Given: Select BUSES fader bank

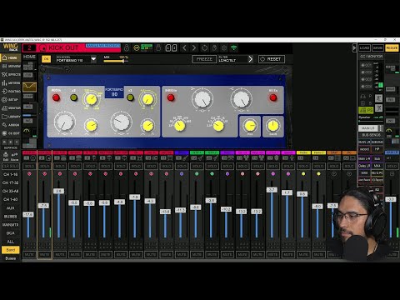Looking at the screenshot, I should tap(11, 216).
